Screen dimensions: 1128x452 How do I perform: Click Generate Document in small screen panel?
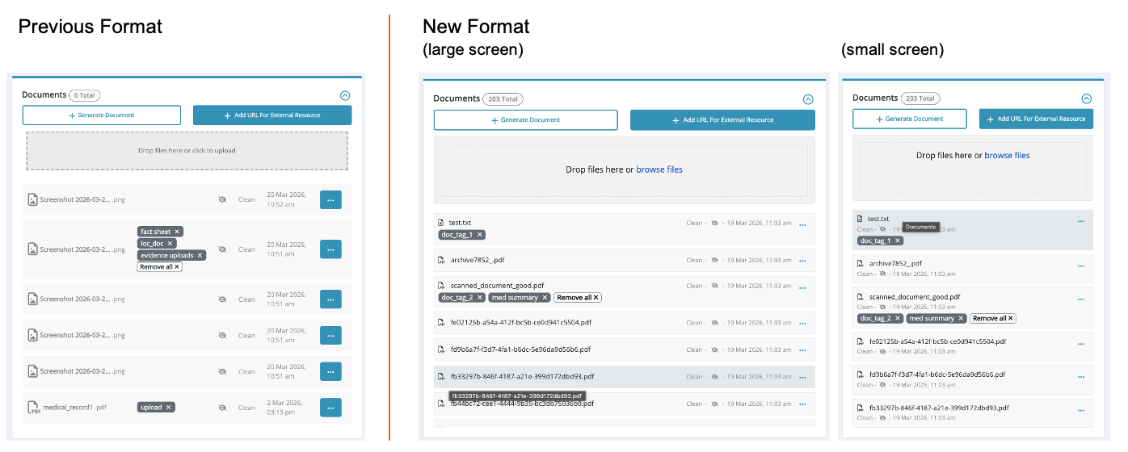tap(910, 119)
